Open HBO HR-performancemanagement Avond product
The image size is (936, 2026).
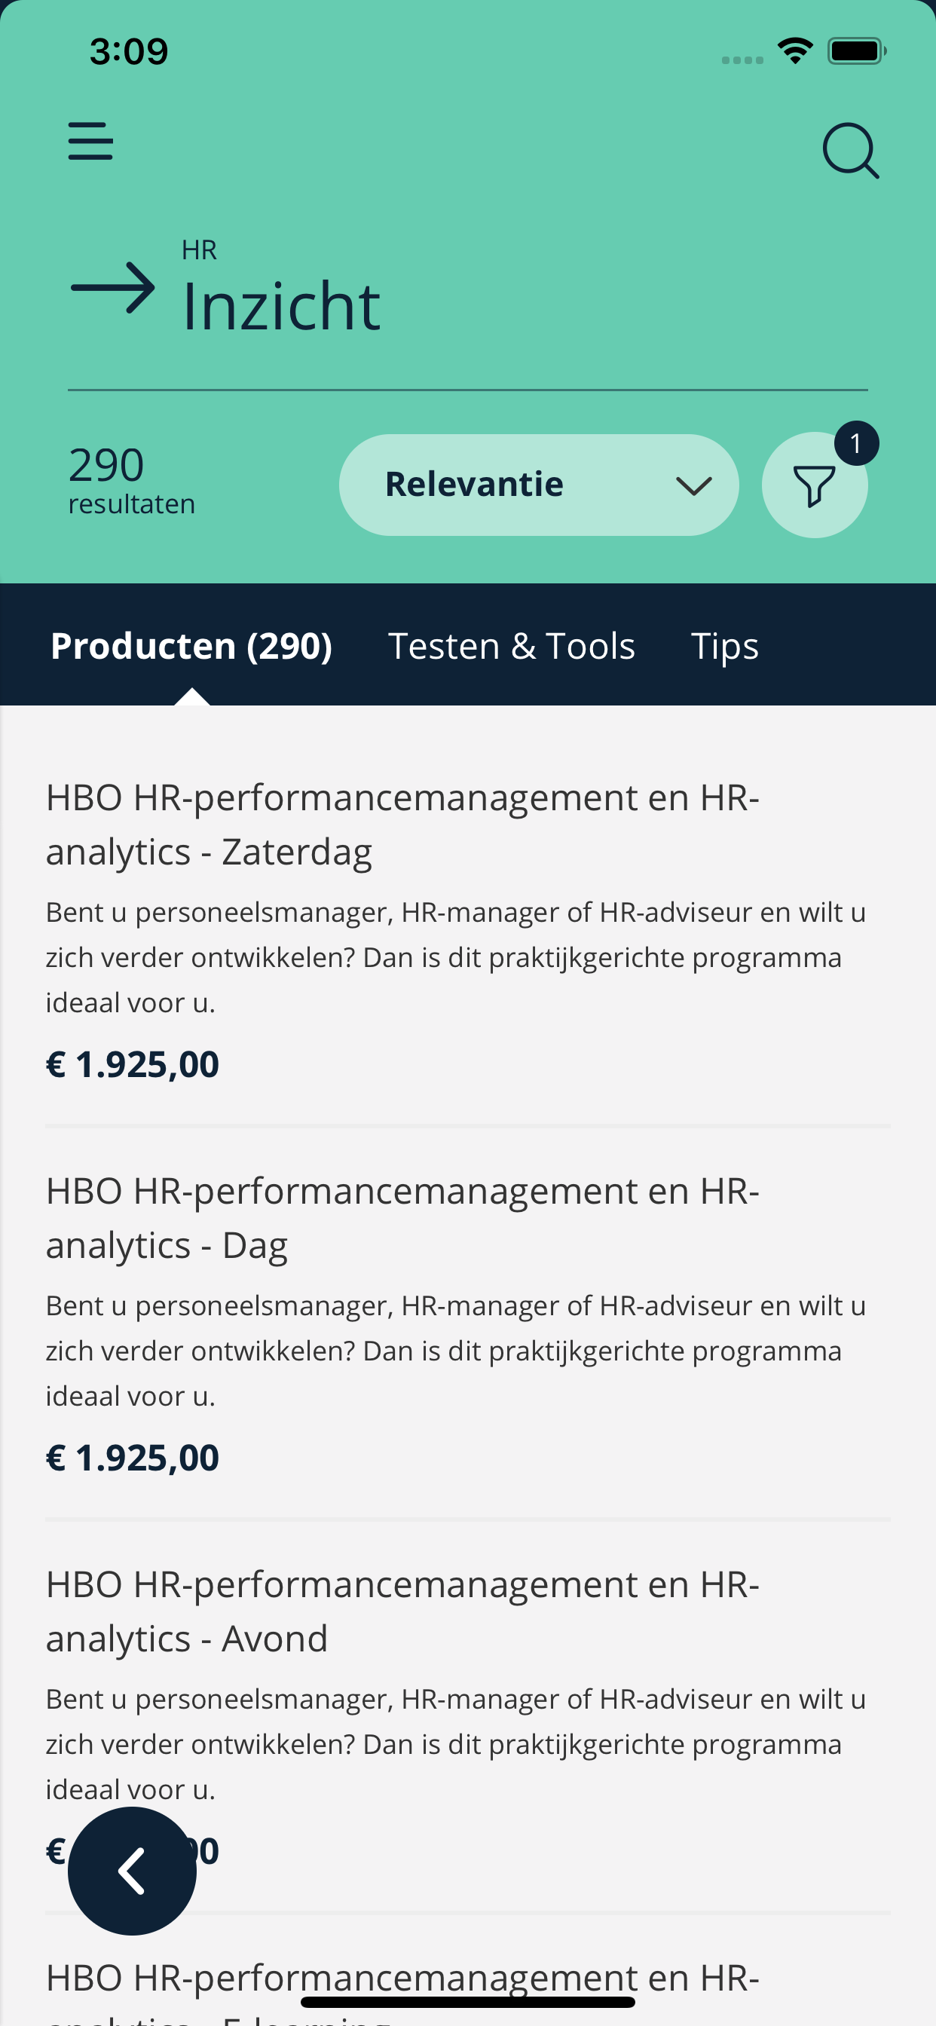tap(402, 1611)
